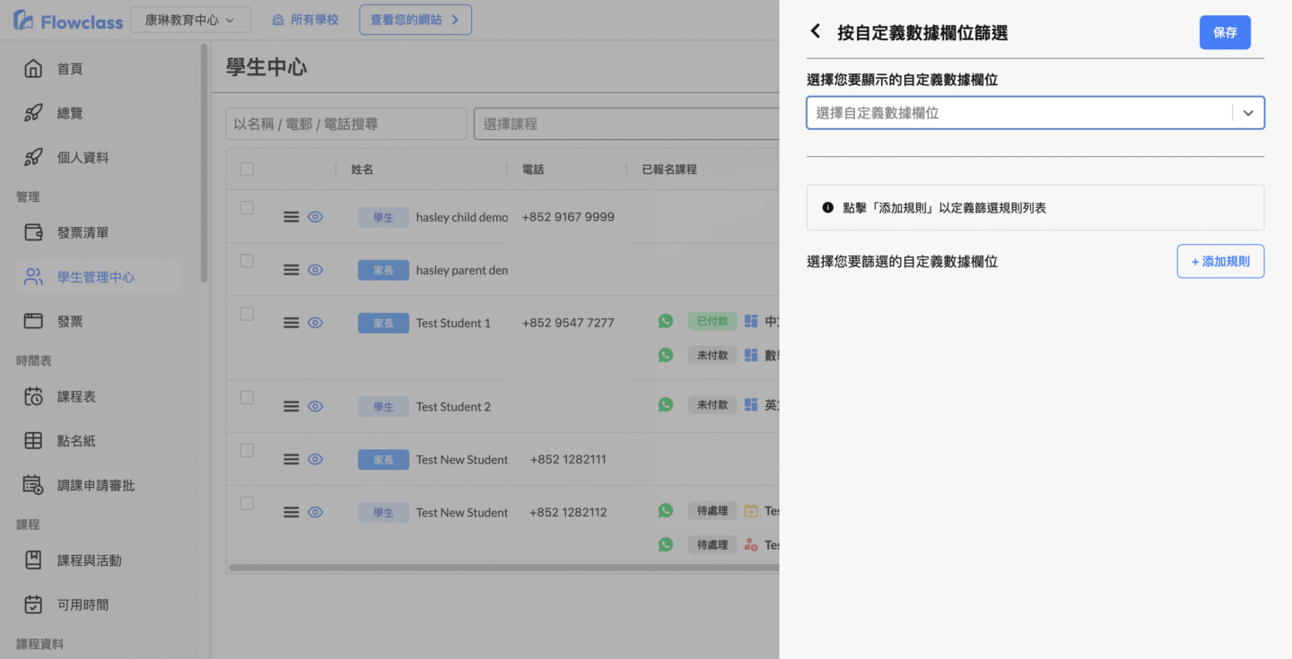The width and height of the screenshot is (1292, 659).
Task: Go to 學生管理中心 in sidebar
Action: coord(96,277)
